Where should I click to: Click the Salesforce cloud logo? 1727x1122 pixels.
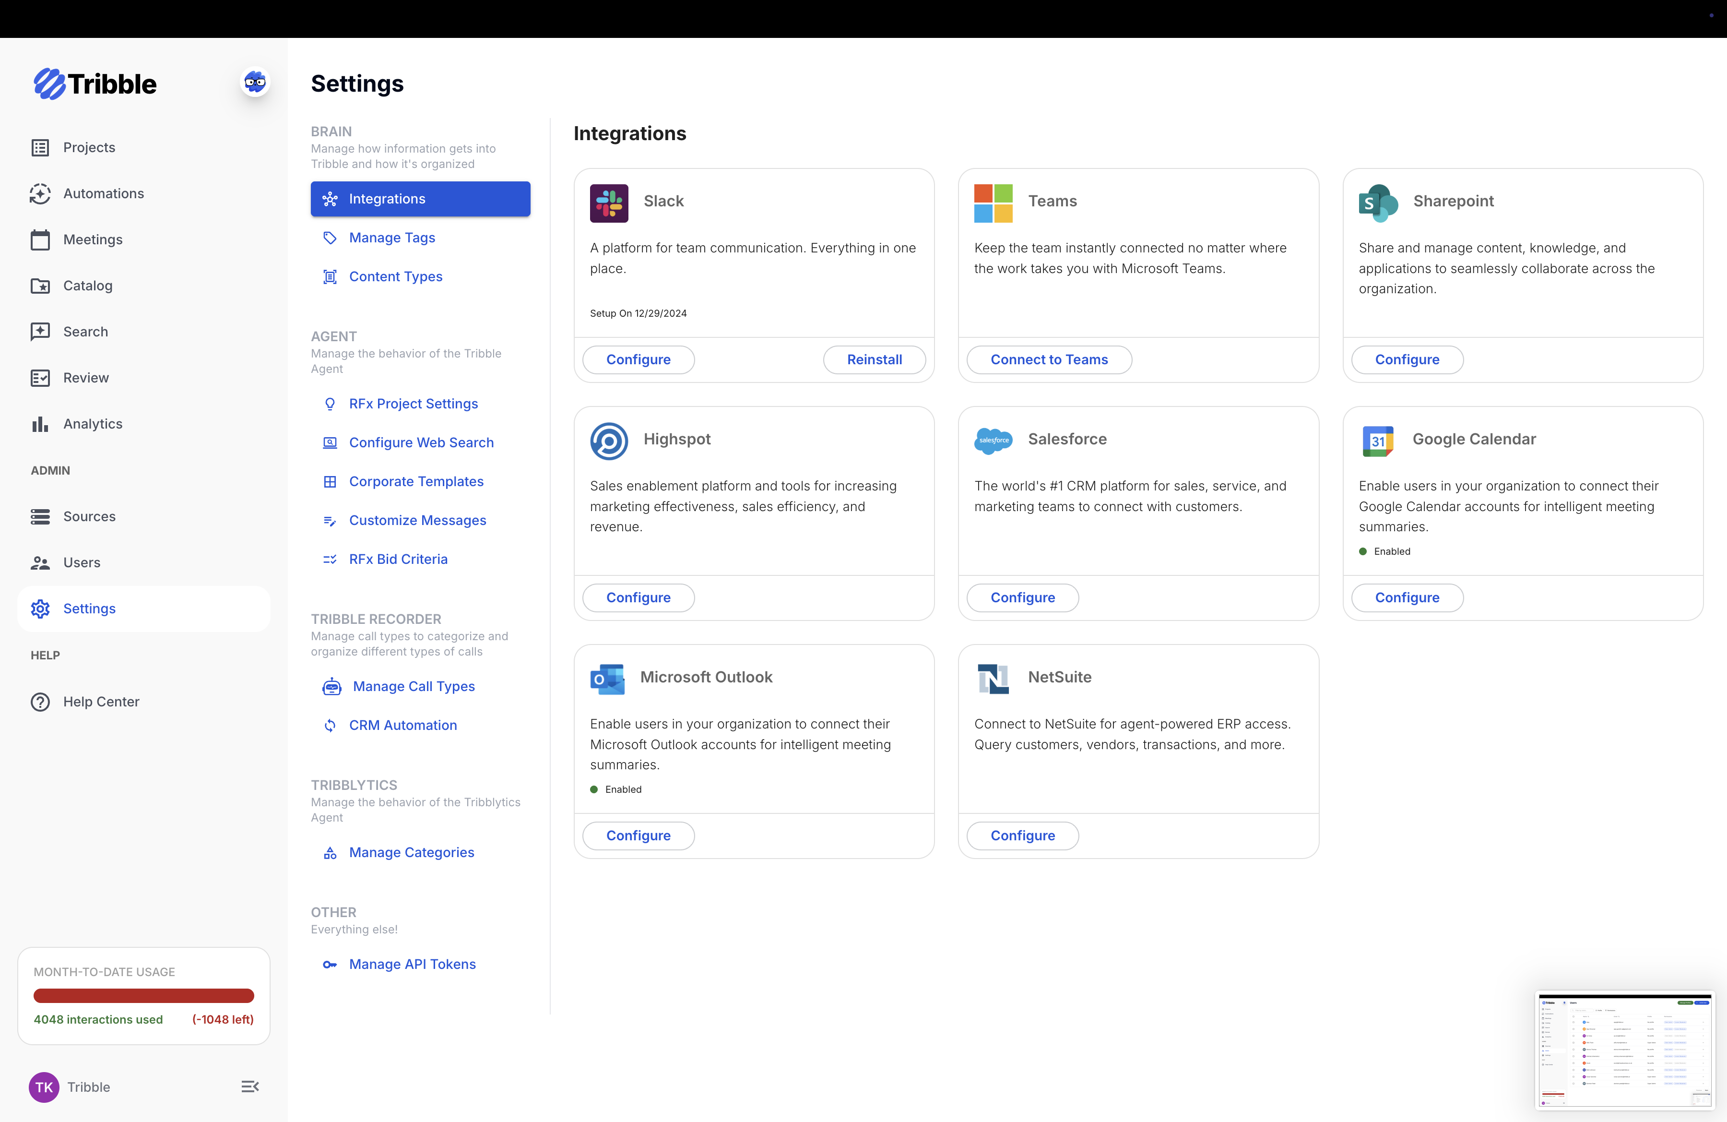[994, 441]
